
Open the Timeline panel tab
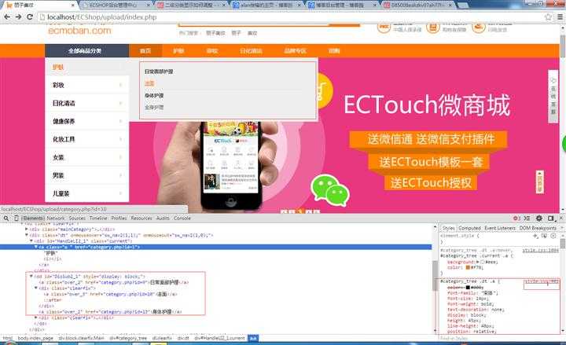pyautogui.click(x=98, y=218)
